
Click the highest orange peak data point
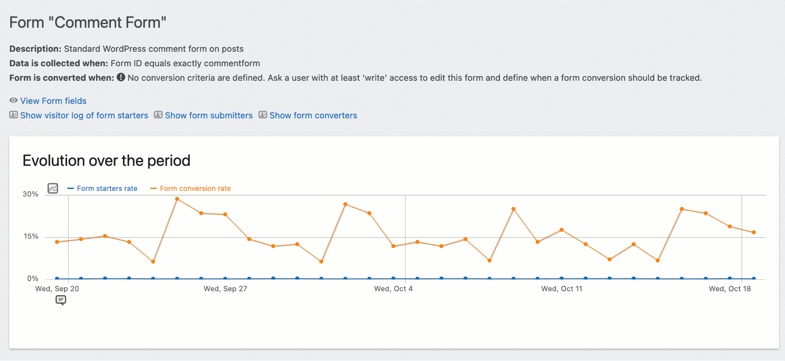[x=177, y=199]
